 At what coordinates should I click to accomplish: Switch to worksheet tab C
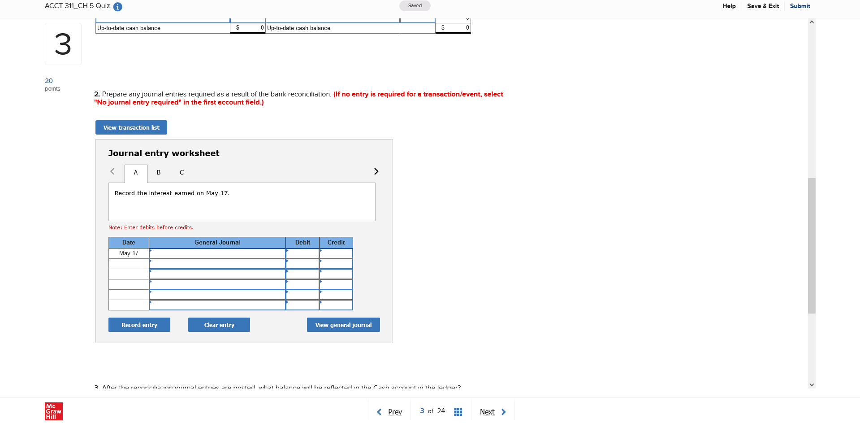click(182, 172)
